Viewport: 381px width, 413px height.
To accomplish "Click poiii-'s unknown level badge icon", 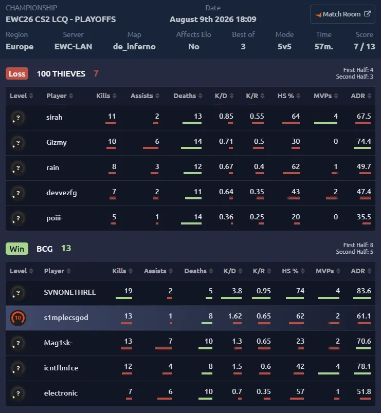I will click(17, 218).
